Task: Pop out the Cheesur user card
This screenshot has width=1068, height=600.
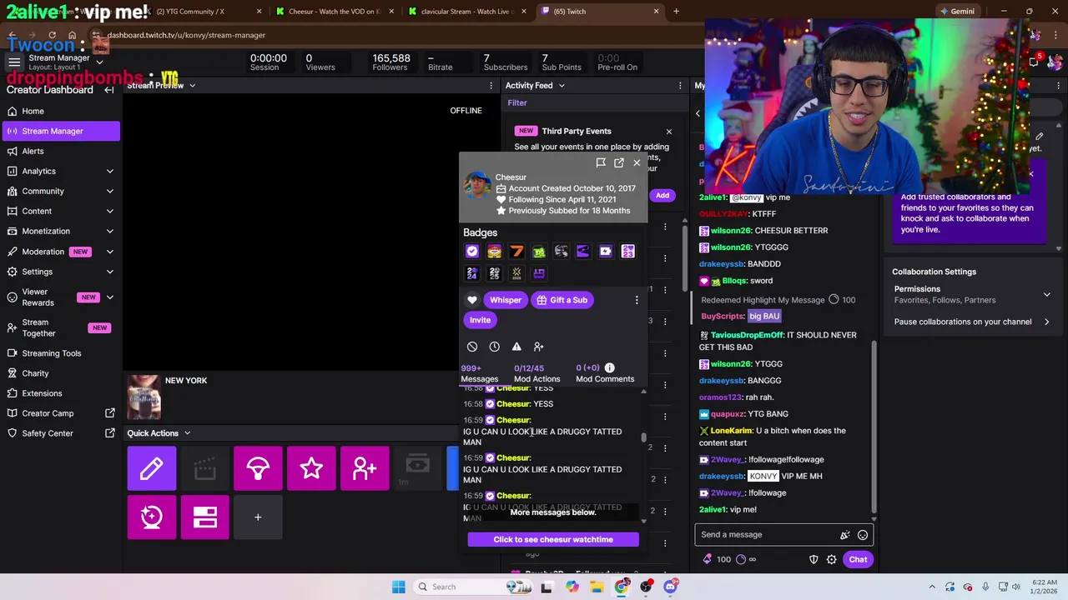Action: (x=618, y=163)
